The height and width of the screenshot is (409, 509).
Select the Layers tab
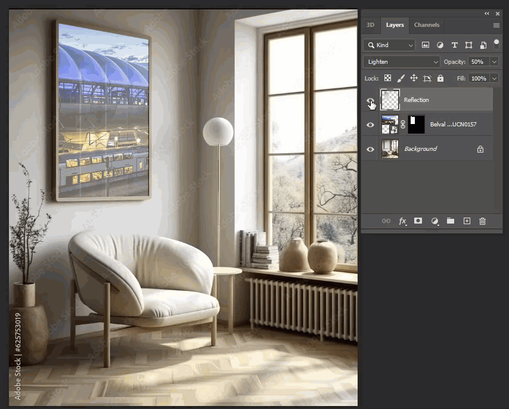(x=395, y=25)
